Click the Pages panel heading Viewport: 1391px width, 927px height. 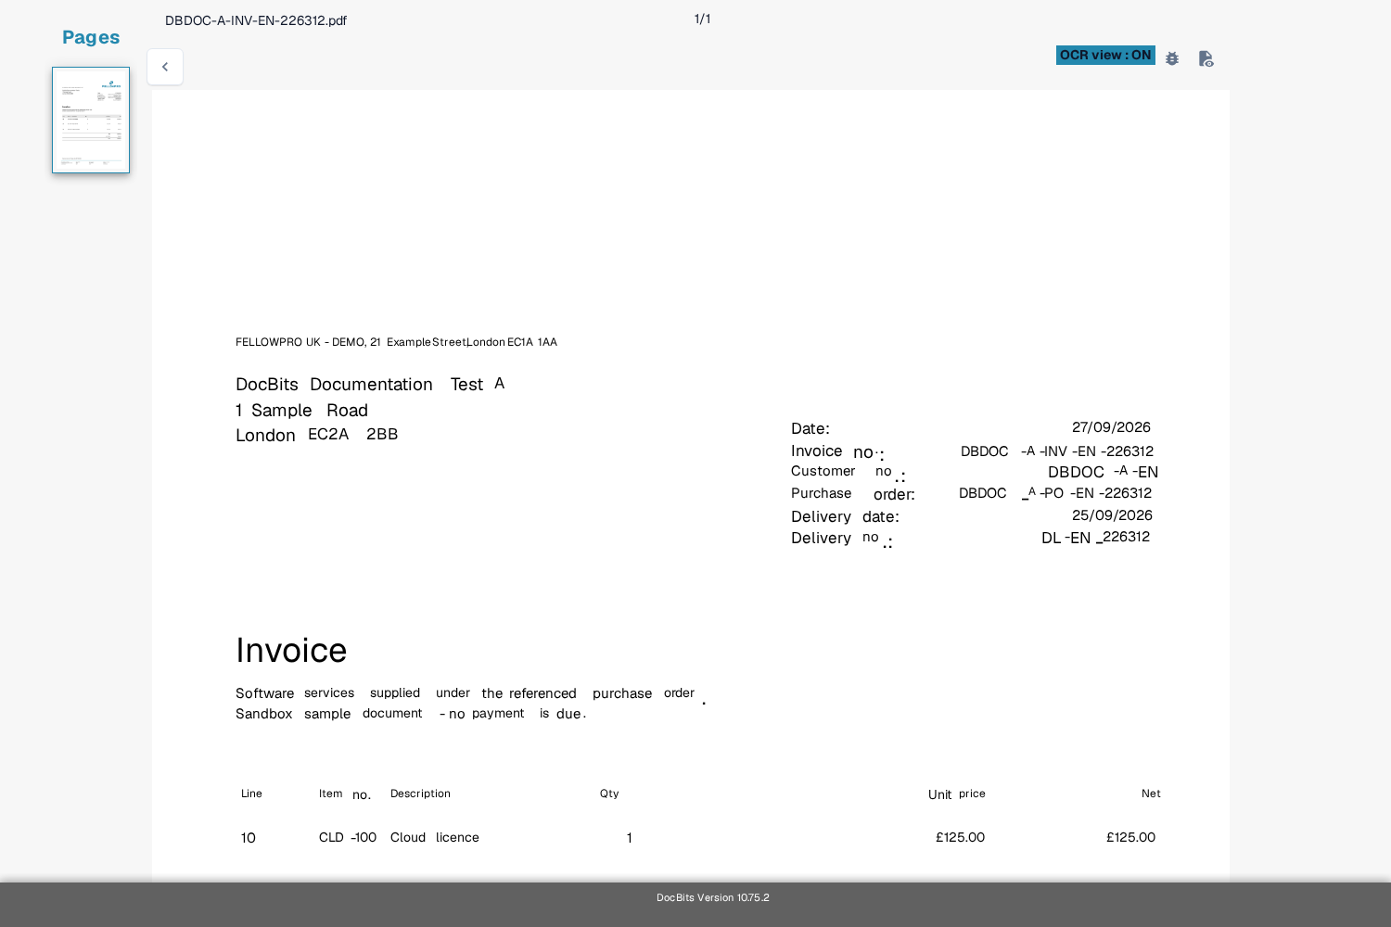click(x=91, y=37)
